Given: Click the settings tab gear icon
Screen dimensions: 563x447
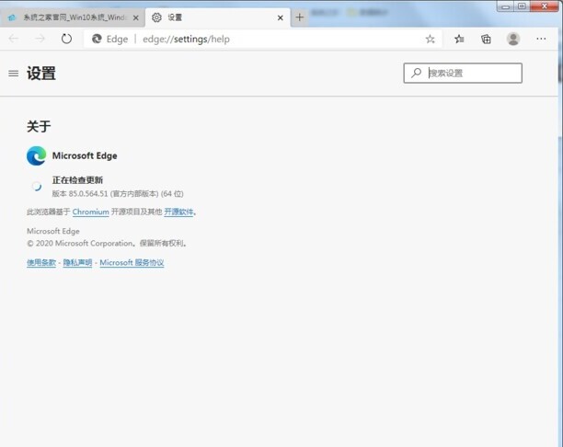Looking at the screenshot, I should (156, 17).
